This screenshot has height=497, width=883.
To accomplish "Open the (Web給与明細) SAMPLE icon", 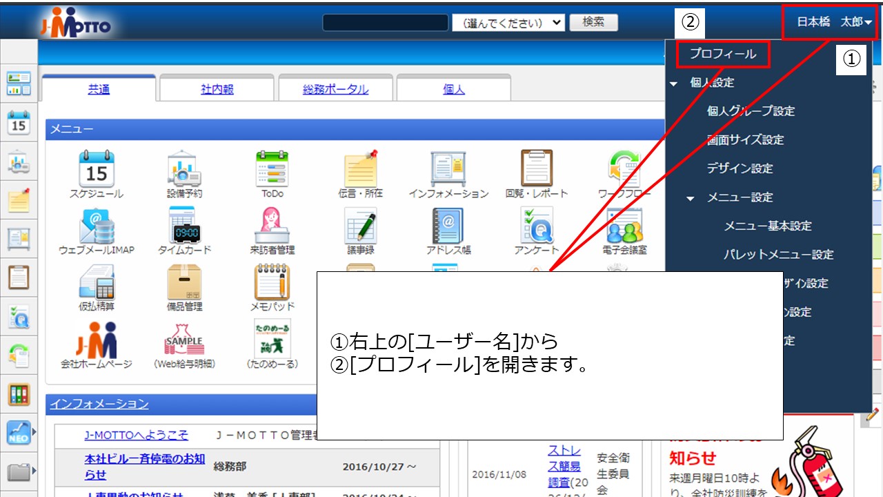I will pos(184,339).
